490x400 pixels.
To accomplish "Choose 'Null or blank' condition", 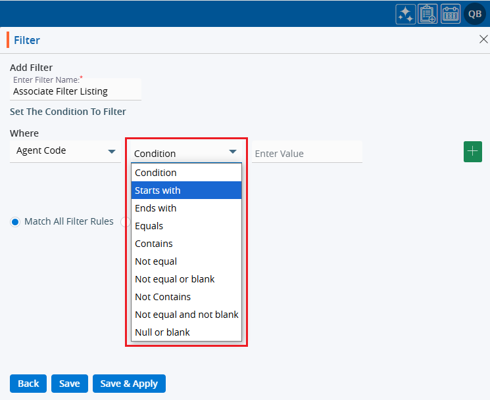I will [x=186, y=332].
